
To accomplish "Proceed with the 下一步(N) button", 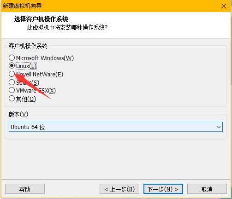I will point(163,189).
